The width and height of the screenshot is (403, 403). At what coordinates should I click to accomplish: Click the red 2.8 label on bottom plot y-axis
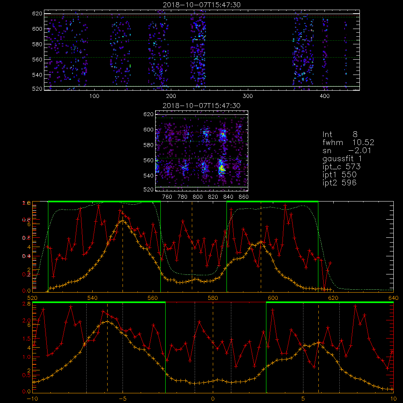27,304
